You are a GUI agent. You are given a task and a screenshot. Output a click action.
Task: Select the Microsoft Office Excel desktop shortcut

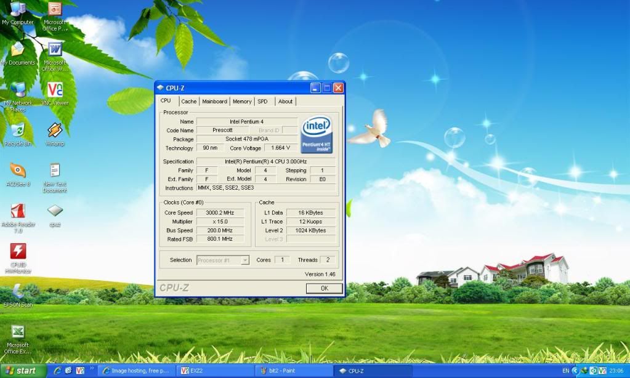(18, 339)
